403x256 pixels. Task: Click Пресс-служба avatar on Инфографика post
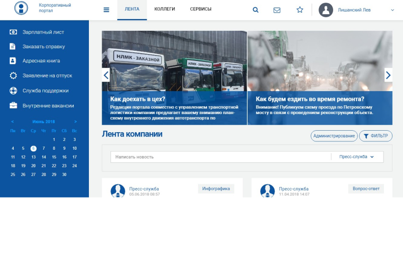(x=118, y=191)
